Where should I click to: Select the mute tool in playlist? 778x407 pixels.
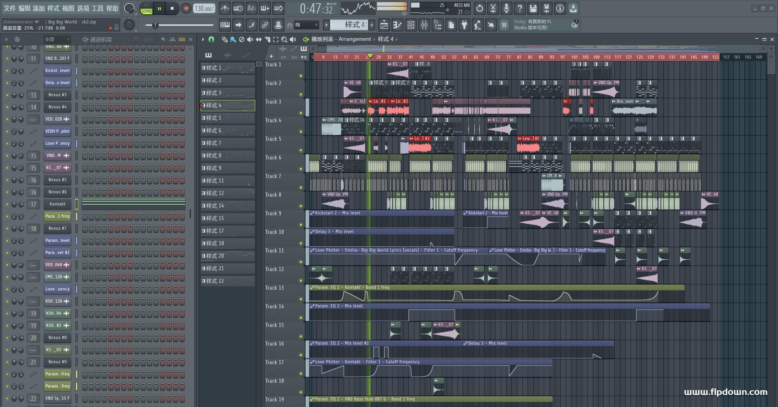[x=250, y=39]
